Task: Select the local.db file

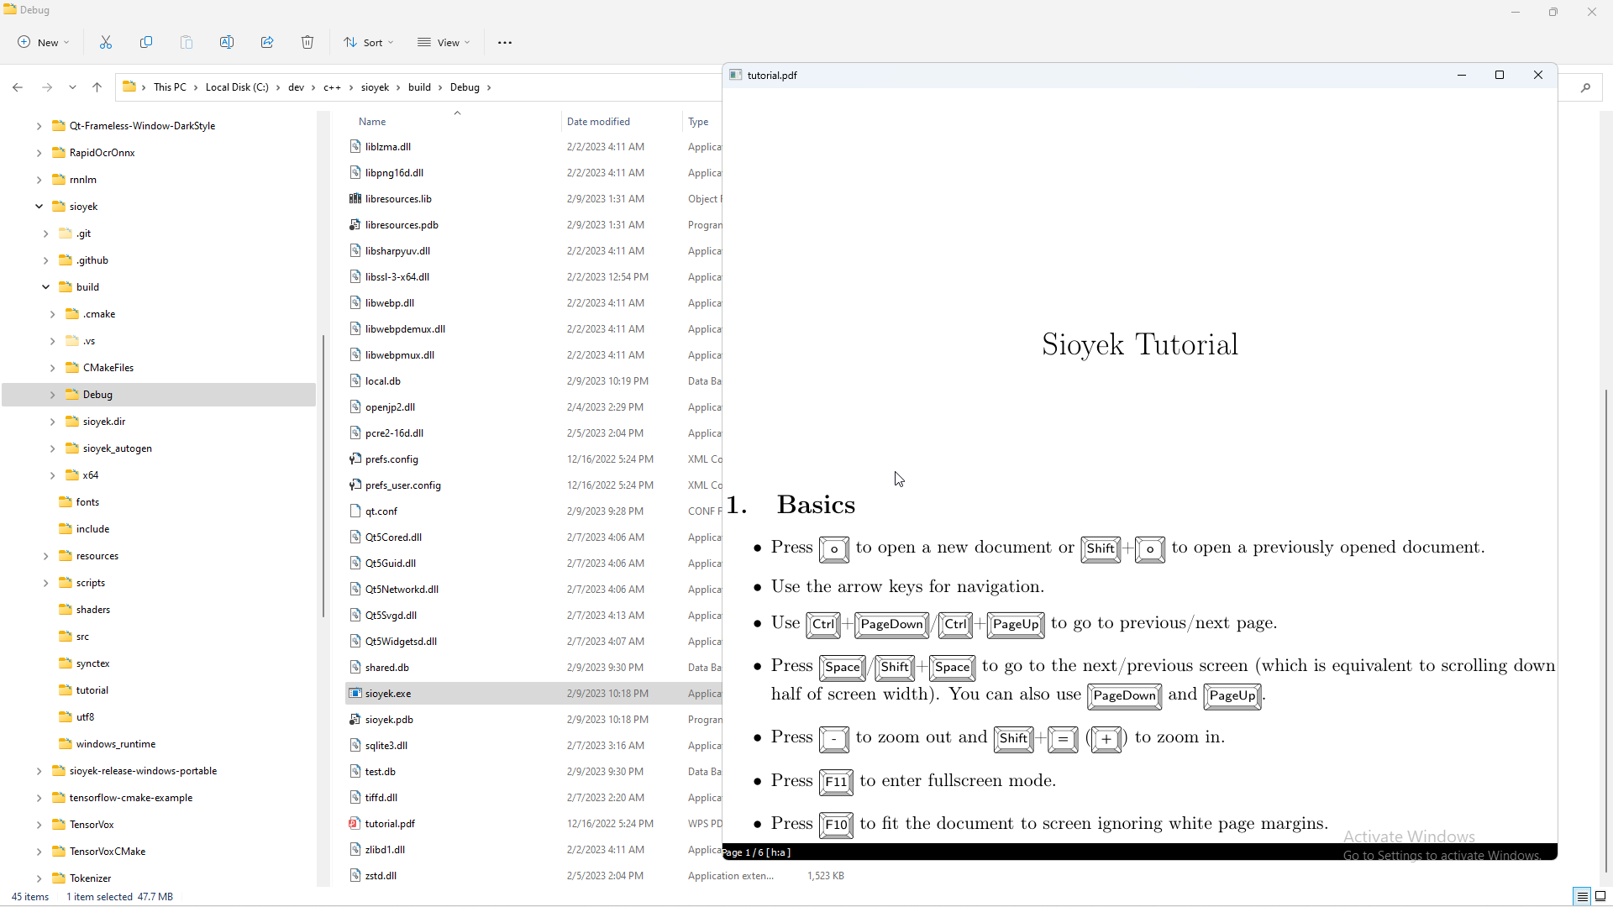Action: click(383, 381)
